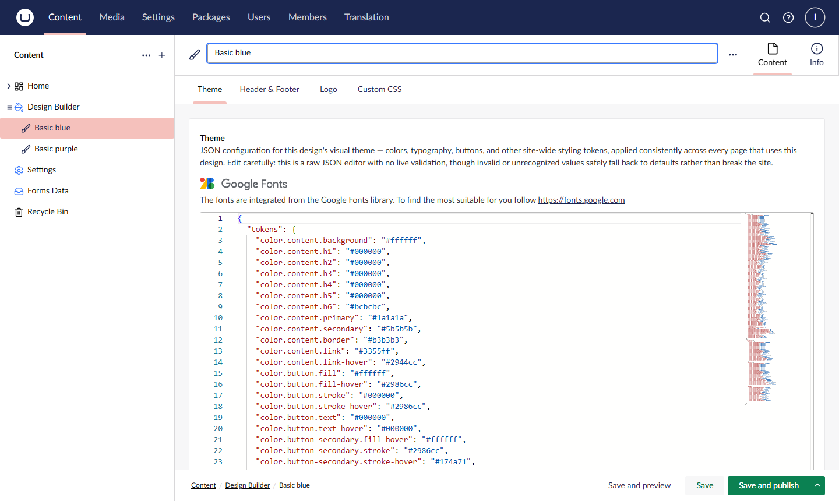Click the Umbraco logo icon
Viewport: 839px width, 501px height.
tap(25, 17)
